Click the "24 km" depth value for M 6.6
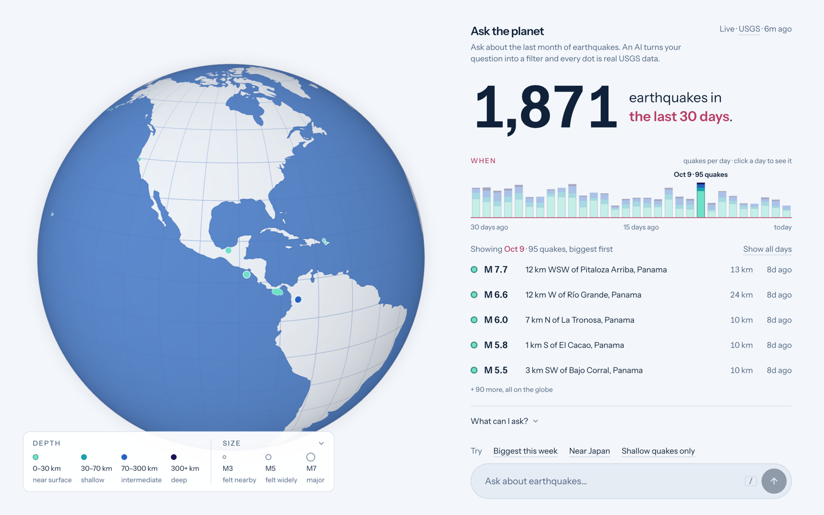 (x=741, y=295)
